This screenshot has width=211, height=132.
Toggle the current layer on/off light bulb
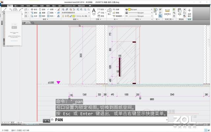(63, 16)
